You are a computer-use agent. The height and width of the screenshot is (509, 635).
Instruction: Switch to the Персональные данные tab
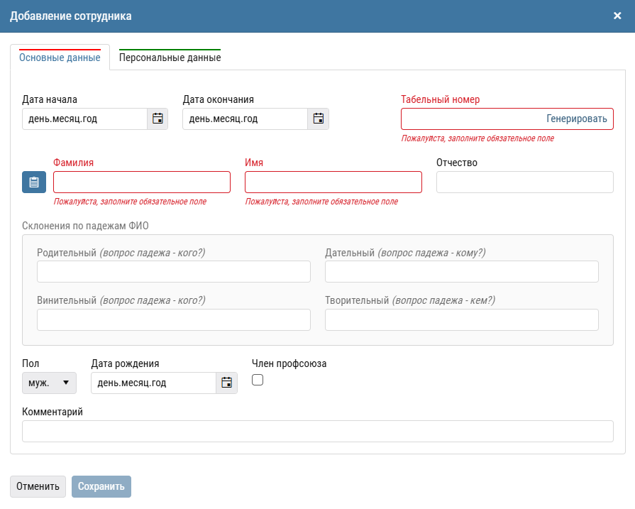pyautogui.click(x=170, y=58)
